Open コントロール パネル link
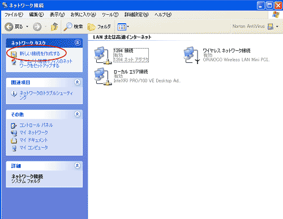This screenshot has height=219, width=283. (x=36, y=125)
